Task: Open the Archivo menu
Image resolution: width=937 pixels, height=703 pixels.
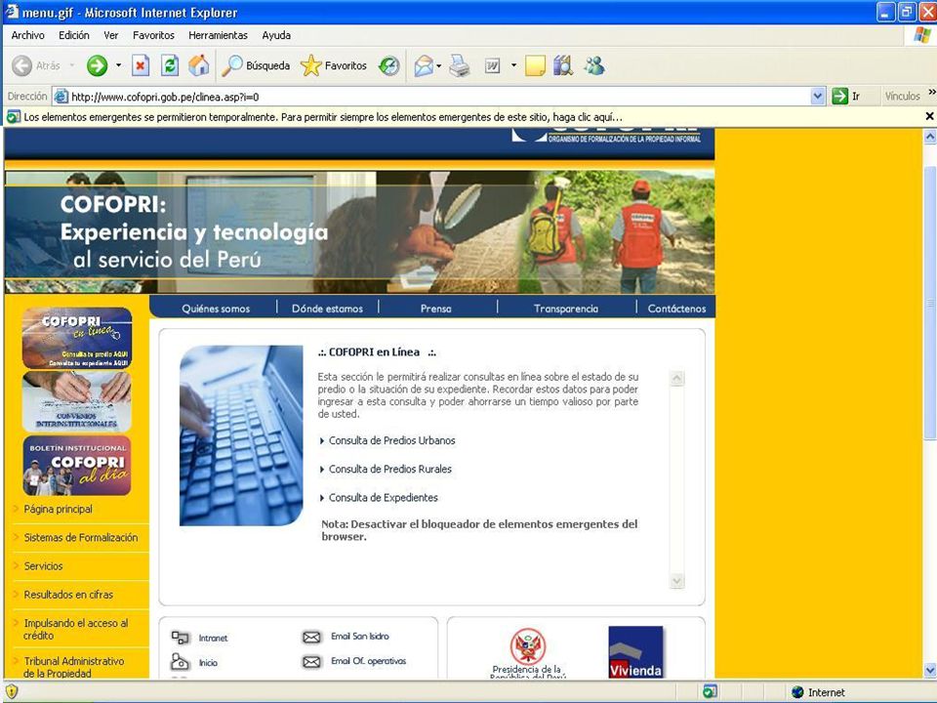Action: (28, 35)
